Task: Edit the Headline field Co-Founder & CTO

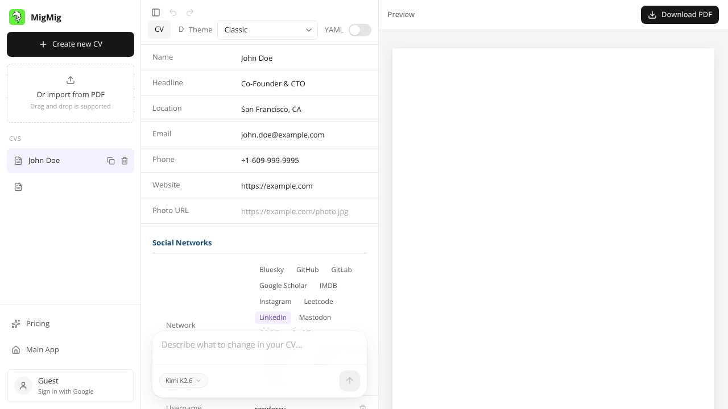Action: point(304,84)
